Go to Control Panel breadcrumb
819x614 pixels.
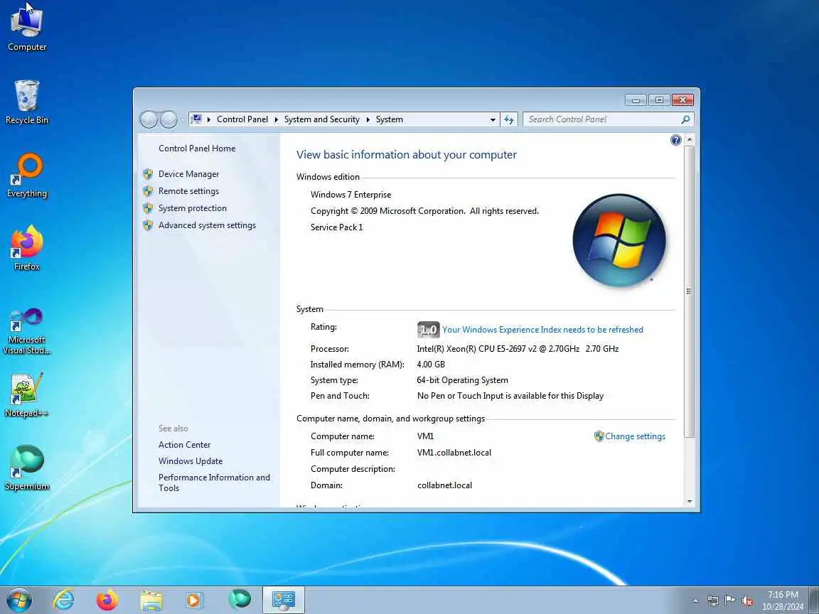click(x=242, y=119)
